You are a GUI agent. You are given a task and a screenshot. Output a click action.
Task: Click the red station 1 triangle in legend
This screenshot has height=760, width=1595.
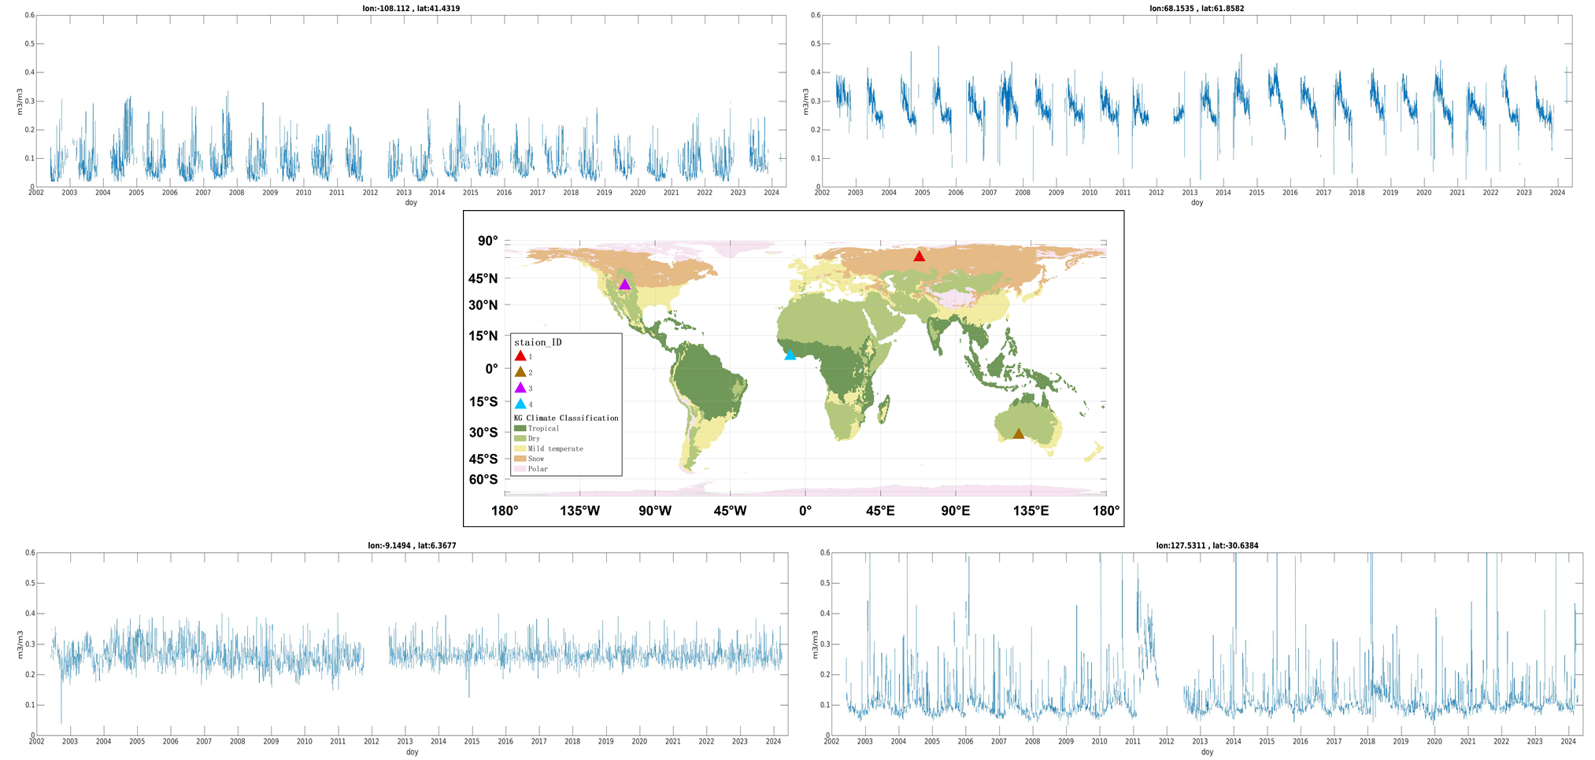click(x=520, y=356)
